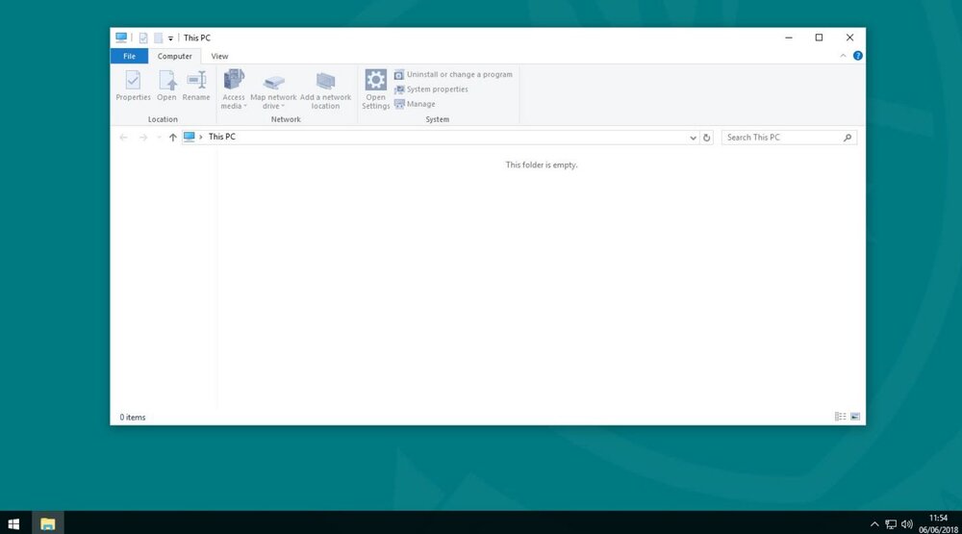
Task: Click the search magnifier icon
Action: point(848,138)
